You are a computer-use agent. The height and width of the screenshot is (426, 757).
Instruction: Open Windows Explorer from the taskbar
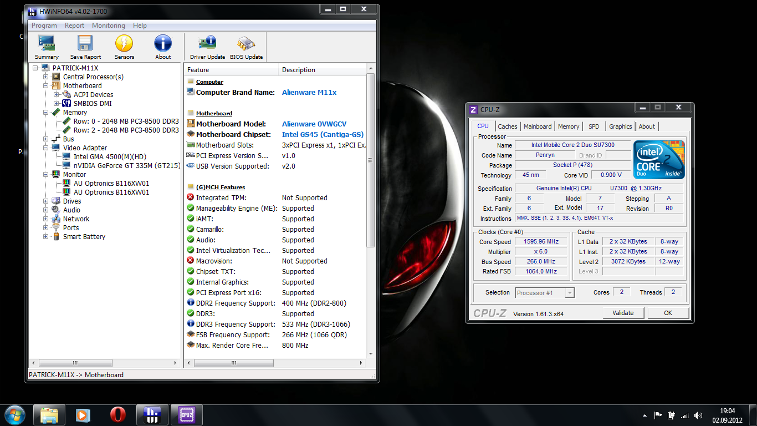tap(49, 415)
